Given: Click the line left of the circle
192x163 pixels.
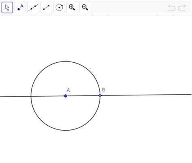Looking at the screenshot, I should point(15,96).
